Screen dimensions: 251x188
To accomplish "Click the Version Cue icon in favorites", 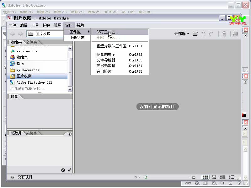I will tap(12, 51).
